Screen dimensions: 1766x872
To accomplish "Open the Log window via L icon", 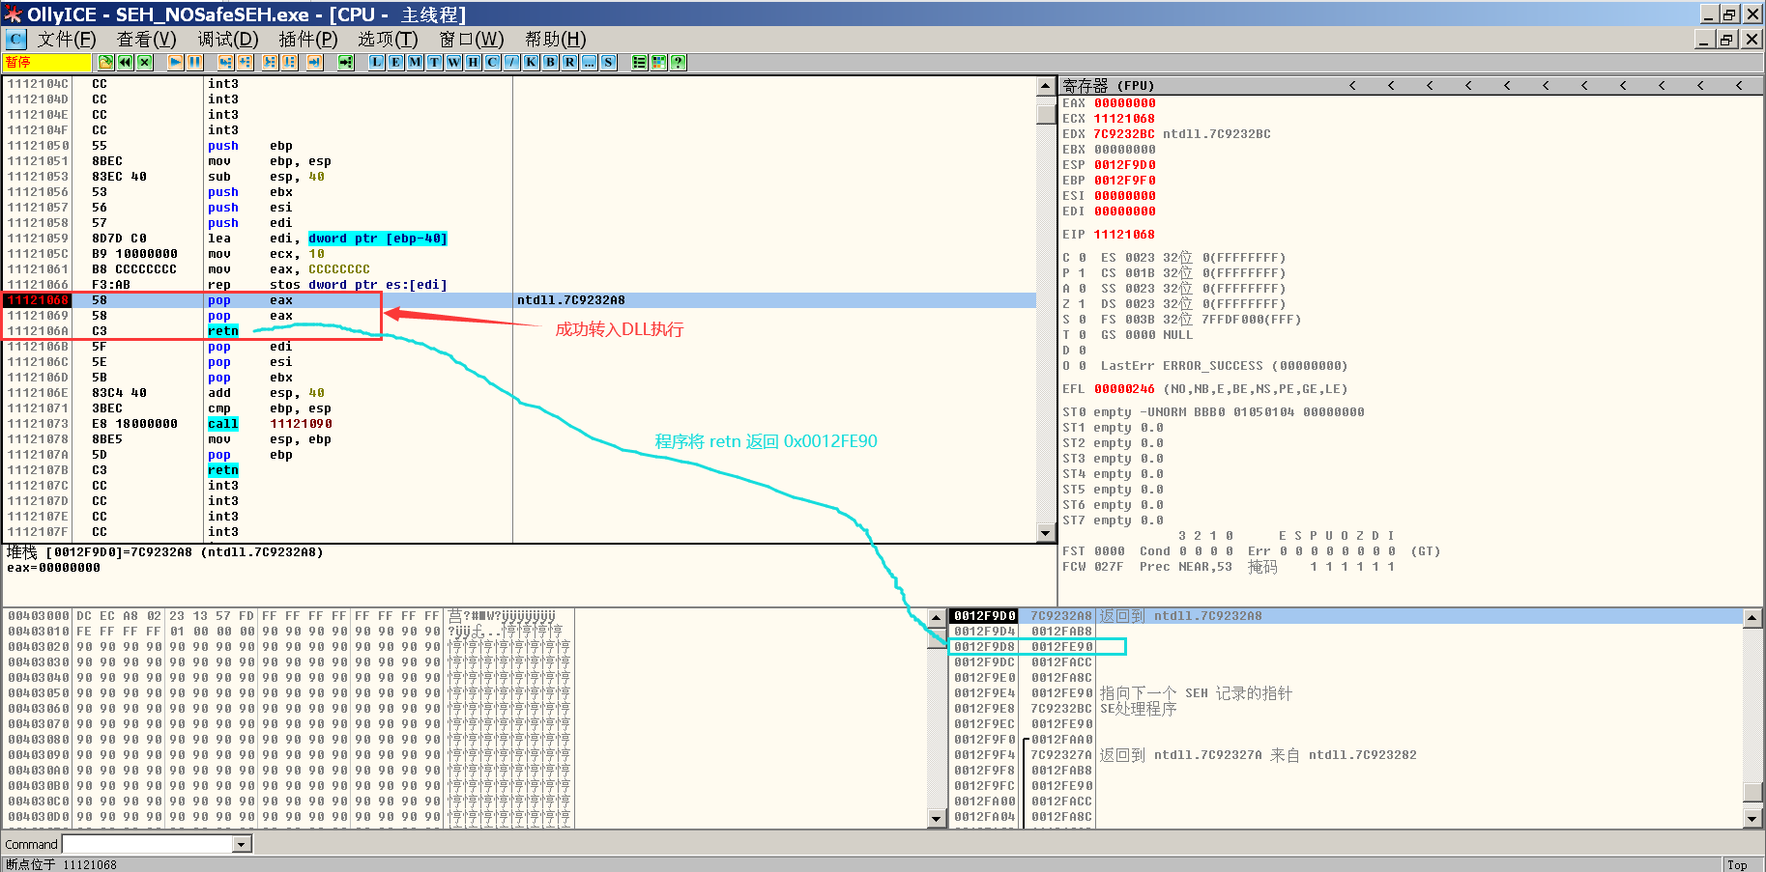I will (x=376, y=62).
